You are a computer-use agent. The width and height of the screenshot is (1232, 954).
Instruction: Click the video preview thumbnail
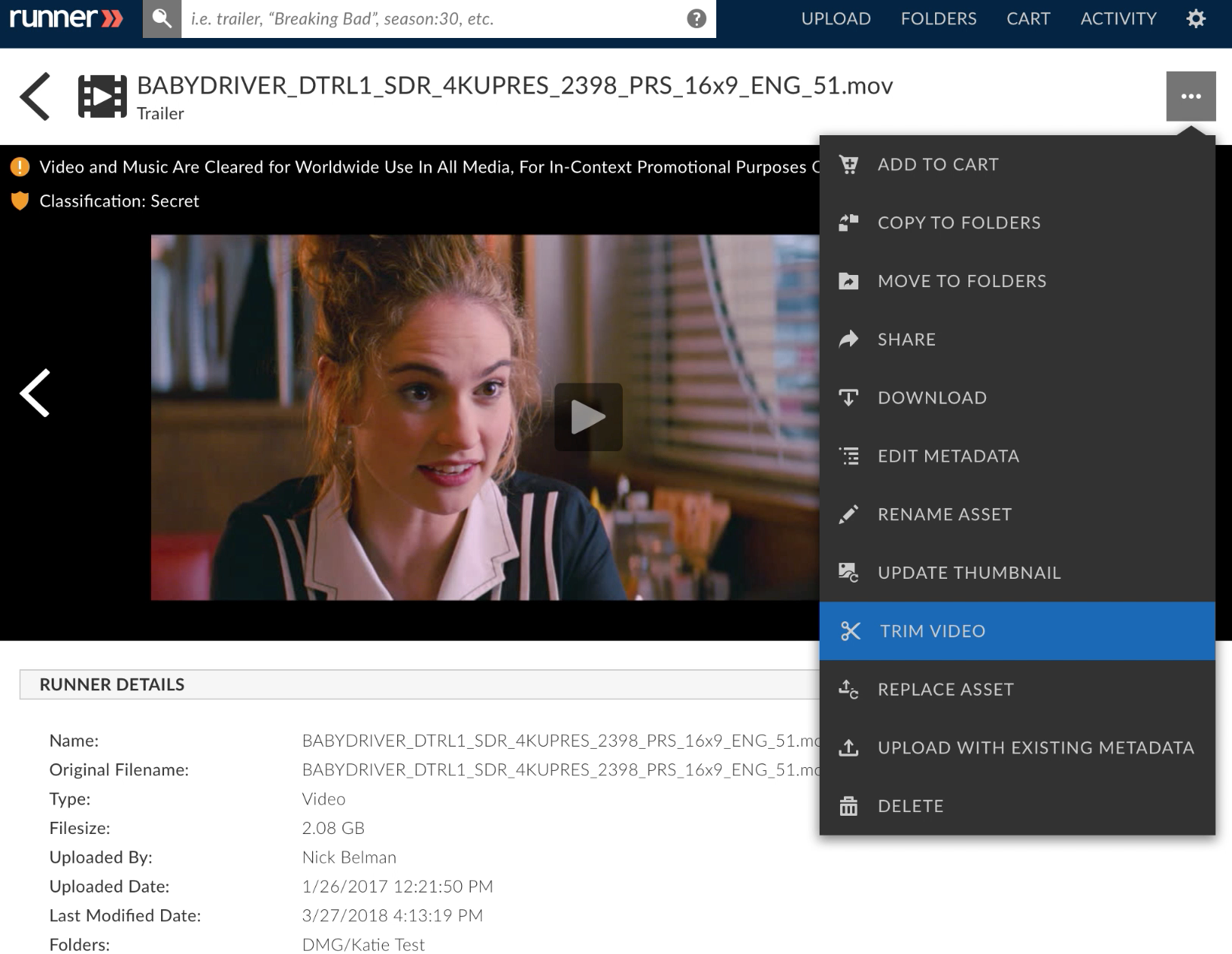coord(485,417)
